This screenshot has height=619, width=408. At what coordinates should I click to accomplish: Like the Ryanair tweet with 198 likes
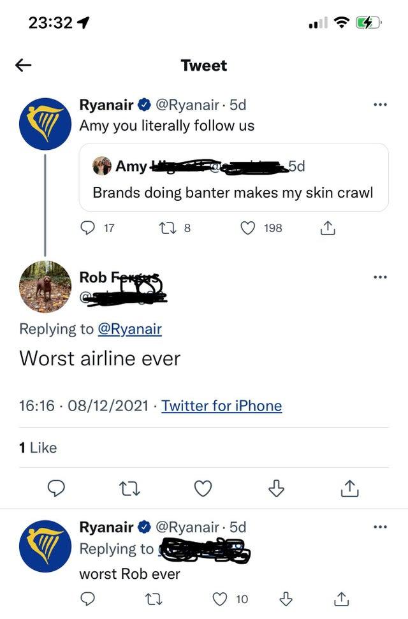[x=247, y=228]
